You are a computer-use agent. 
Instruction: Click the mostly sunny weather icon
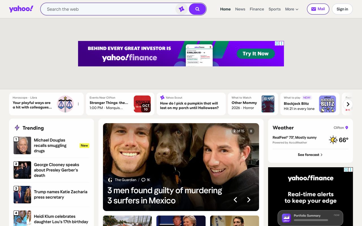[333, 140]
